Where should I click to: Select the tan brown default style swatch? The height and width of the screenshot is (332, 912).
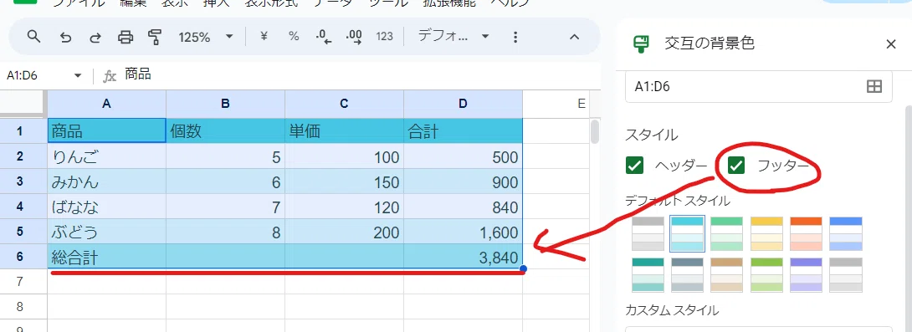click(726, 275)
